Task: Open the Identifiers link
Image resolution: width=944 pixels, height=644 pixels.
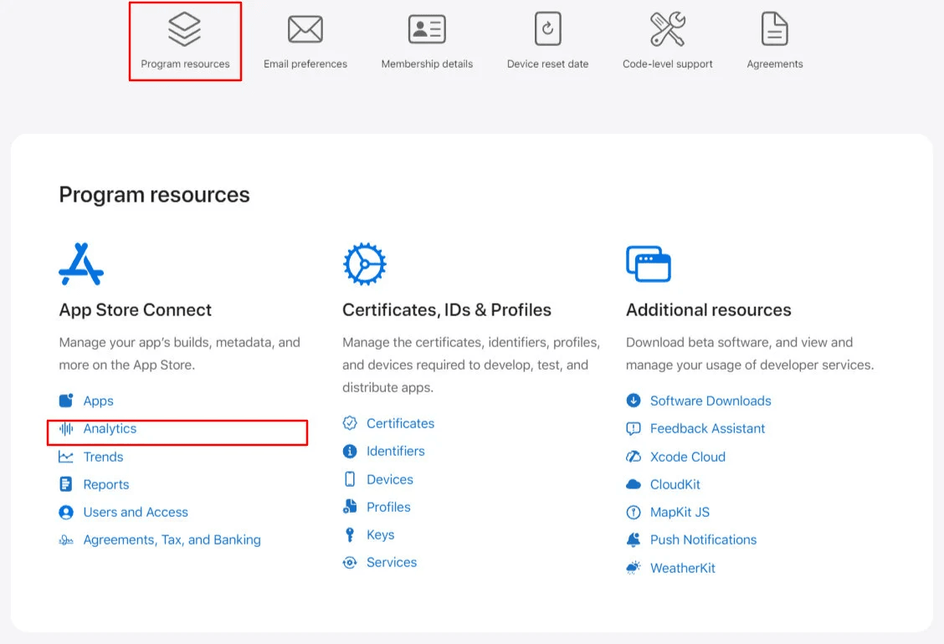Action: point(395,452)
